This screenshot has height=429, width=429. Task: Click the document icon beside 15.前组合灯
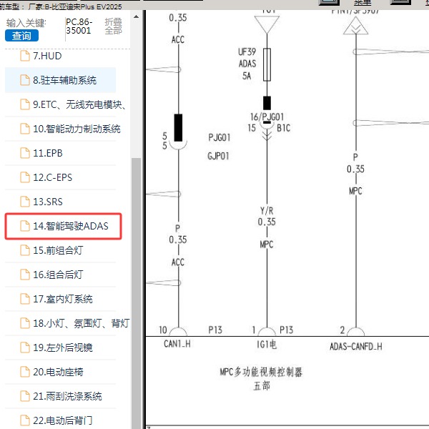25,250
